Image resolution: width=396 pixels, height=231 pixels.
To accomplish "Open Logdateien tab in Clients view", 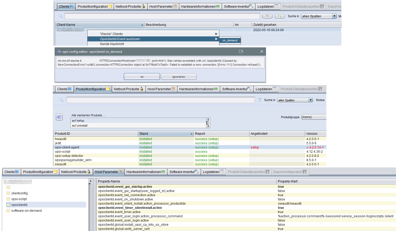I will tap(268, 6).
